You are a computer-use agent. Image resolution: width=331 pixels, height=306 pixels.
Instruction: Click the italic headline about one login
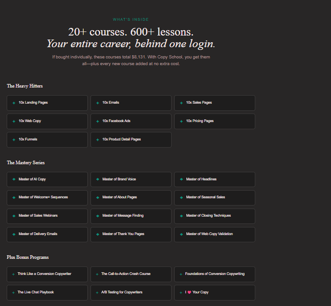pos(131,43)
